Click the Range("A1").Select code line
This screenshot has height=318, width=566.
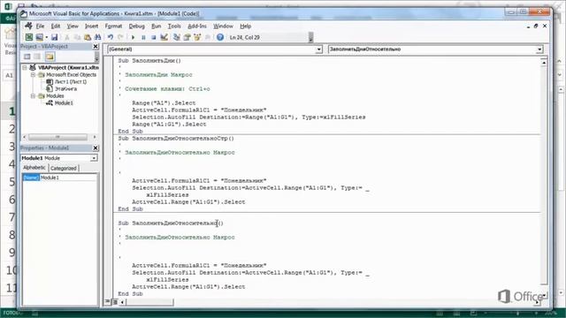[164, 103]
